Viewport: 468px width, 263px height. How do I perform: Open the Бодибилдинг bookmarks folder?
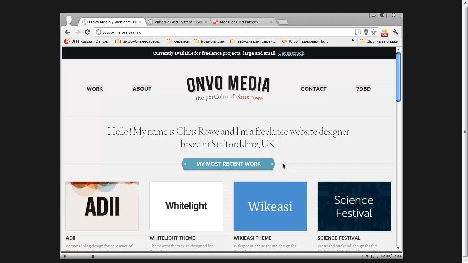click(210, 41)
